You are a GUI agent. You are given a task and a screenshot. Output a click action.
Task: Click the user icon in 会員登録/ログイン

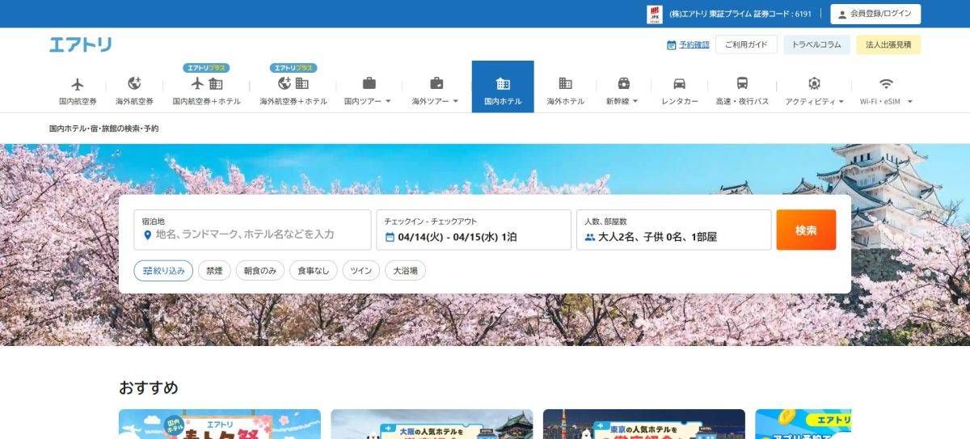tap(842, 15)
